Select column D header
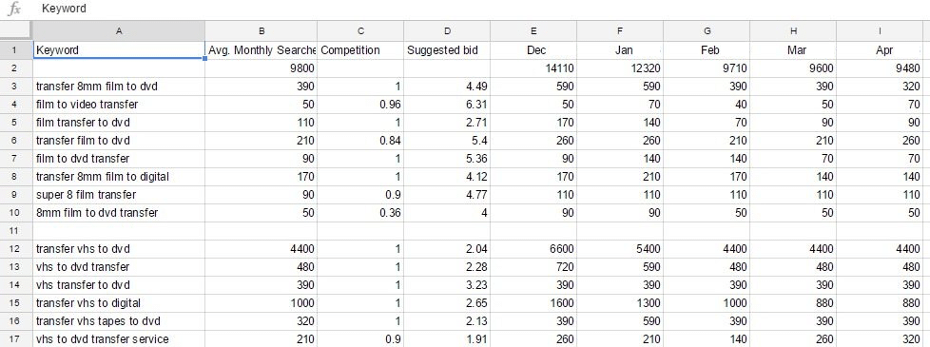930x347 pixels. click(x=447, y=30)
